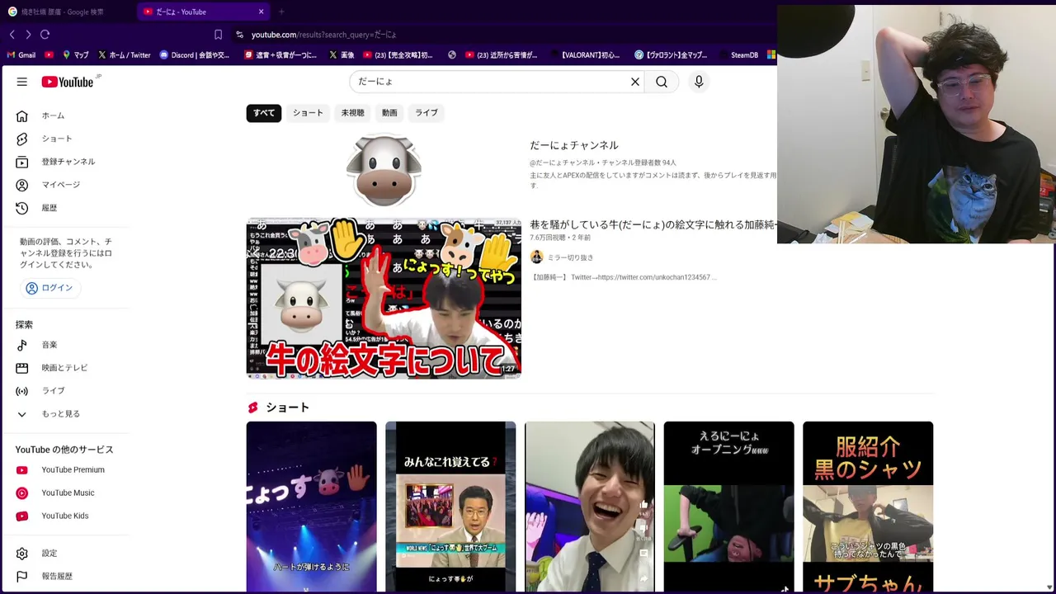
Task: Open the SteamDB bookmark
Action: (738, 55)
